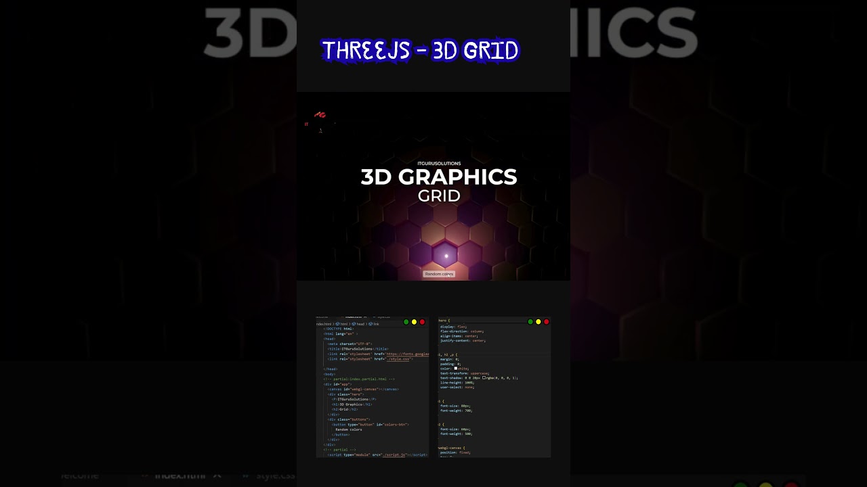
Task: Click green dot on HTML code panel
Action: [406, 322]
